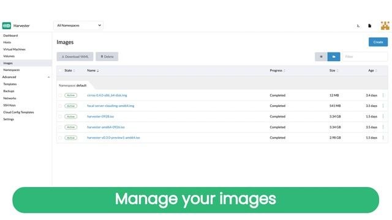The image size is (392, 220).
Task: Tick the select-all checkbox in table header
Action: pyautogui.click(x=60, y=71)
